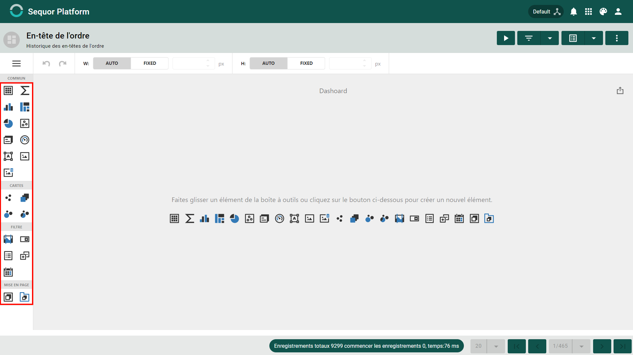Add a Tree View filter from the Filtre section

(x=25, y=256)
